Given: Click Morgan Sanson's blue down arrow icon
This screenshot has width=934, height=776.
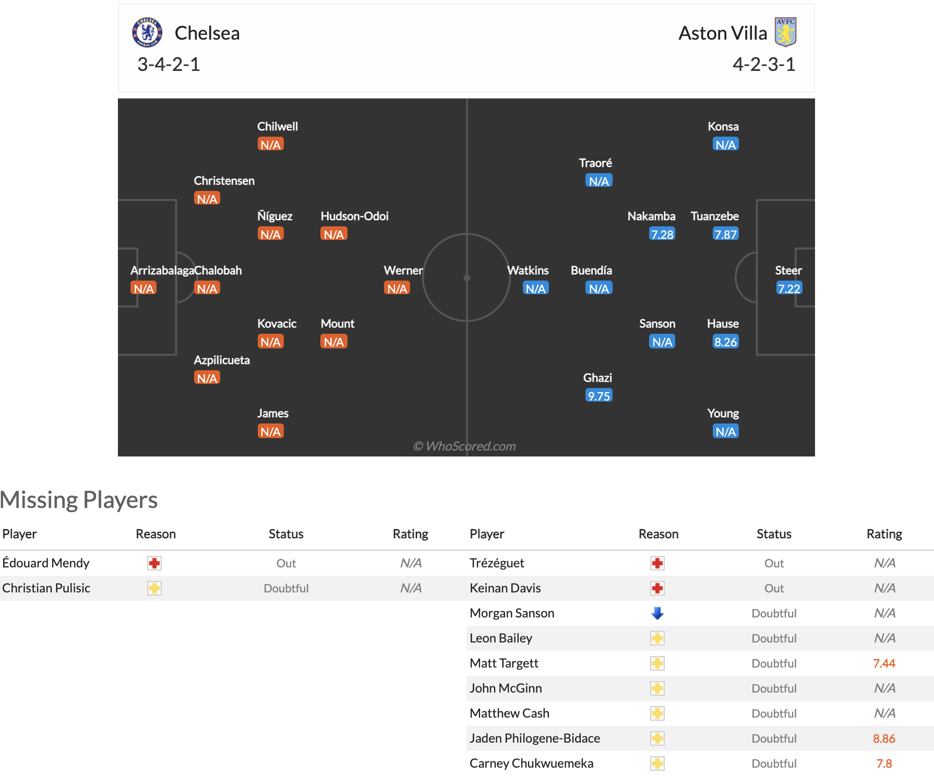Looking at the screenshot, I should point(657,613).
